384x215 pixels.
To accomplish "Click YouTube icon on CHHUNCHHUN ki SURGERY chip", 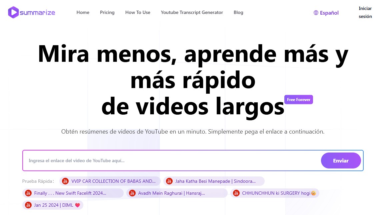I will tap(236, 193).
